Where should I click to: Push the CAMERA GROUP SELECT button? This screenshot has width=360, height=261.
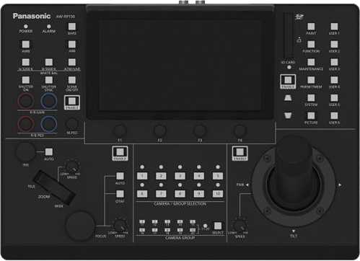click(218, 226)
